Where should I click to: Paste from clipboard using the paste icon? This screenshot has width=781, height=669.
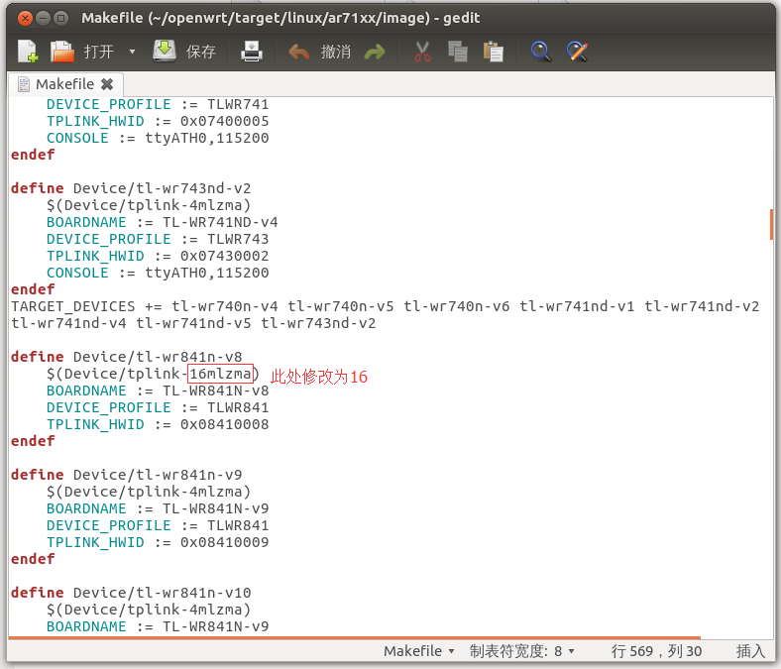(494, 52)
